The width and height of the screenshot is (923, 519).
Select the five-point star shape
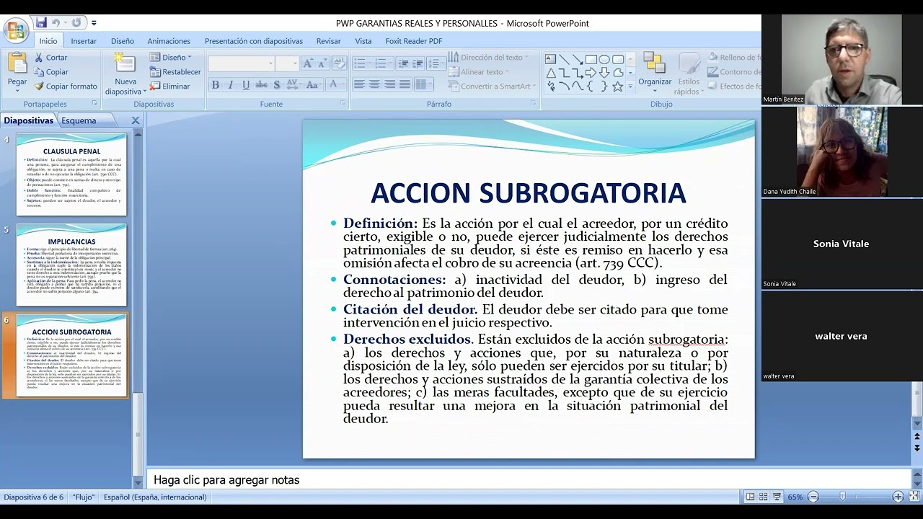coord(617,86)
